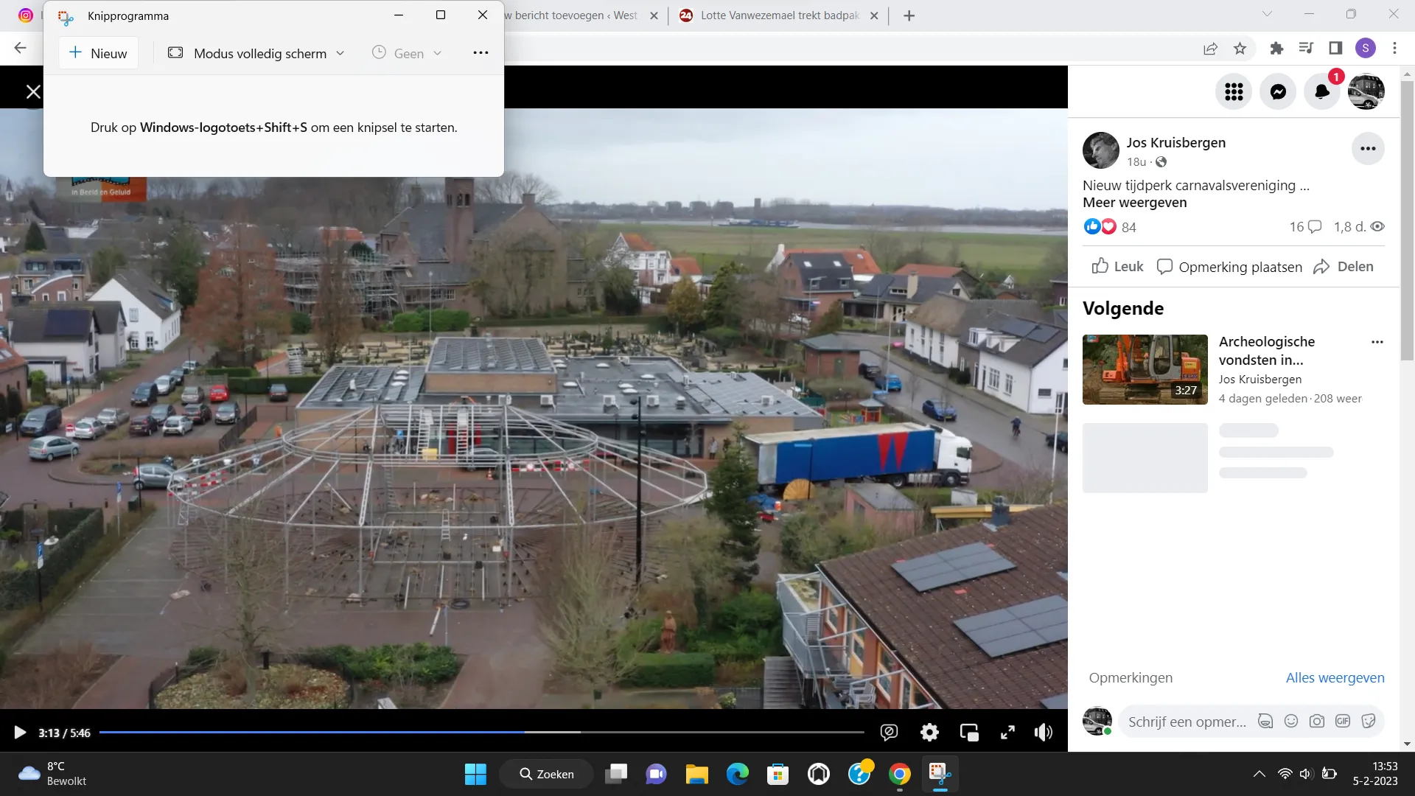Toggle video comments overlay off
The image size is (1415, 796).
(x=890, y=732)
